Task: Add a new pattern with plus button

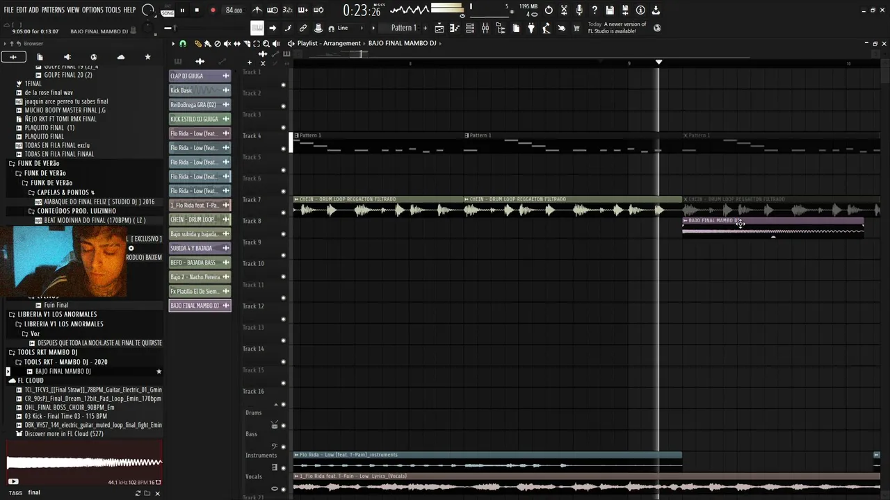Action: click(x=425, y=28)
